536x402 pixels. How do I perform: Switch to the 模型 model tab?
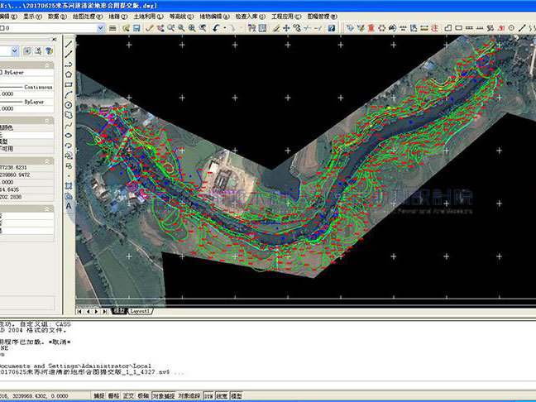click(x=120, y=311)
